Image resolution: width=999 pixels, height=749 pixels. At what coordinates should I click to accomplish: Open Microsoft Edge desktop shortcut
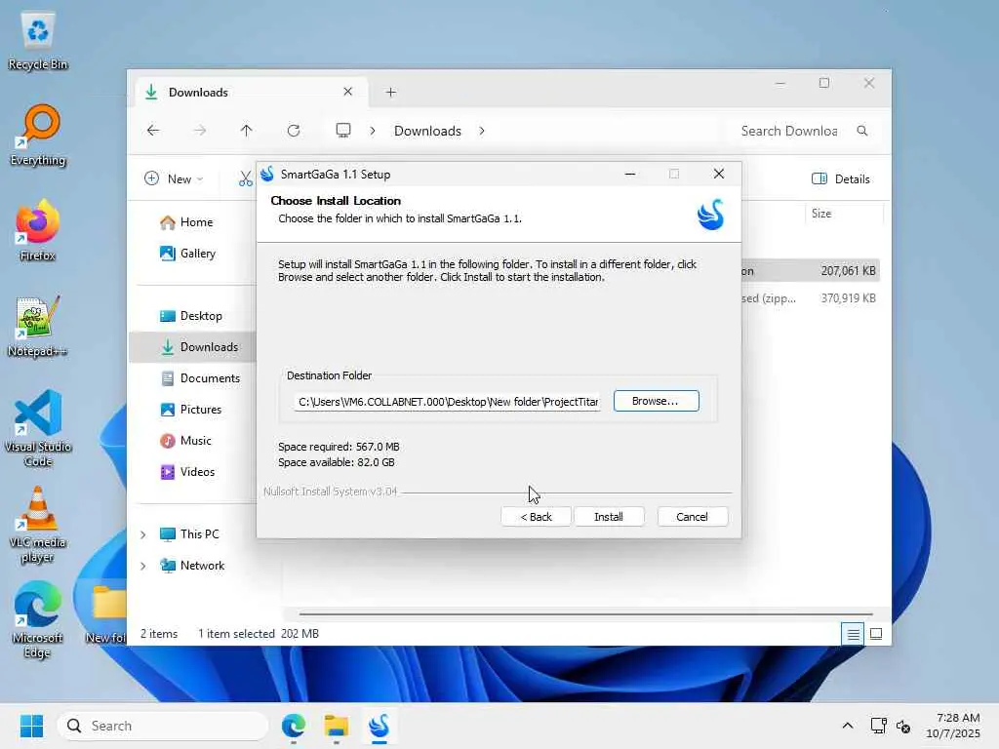[x=38, y=619]
